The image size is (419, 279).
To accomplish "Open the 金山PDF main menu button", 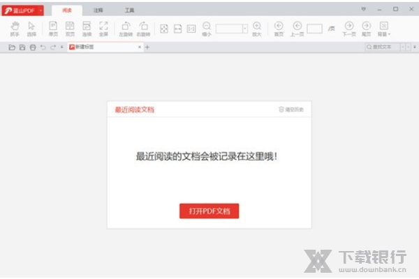I will [x=23, y=10].
